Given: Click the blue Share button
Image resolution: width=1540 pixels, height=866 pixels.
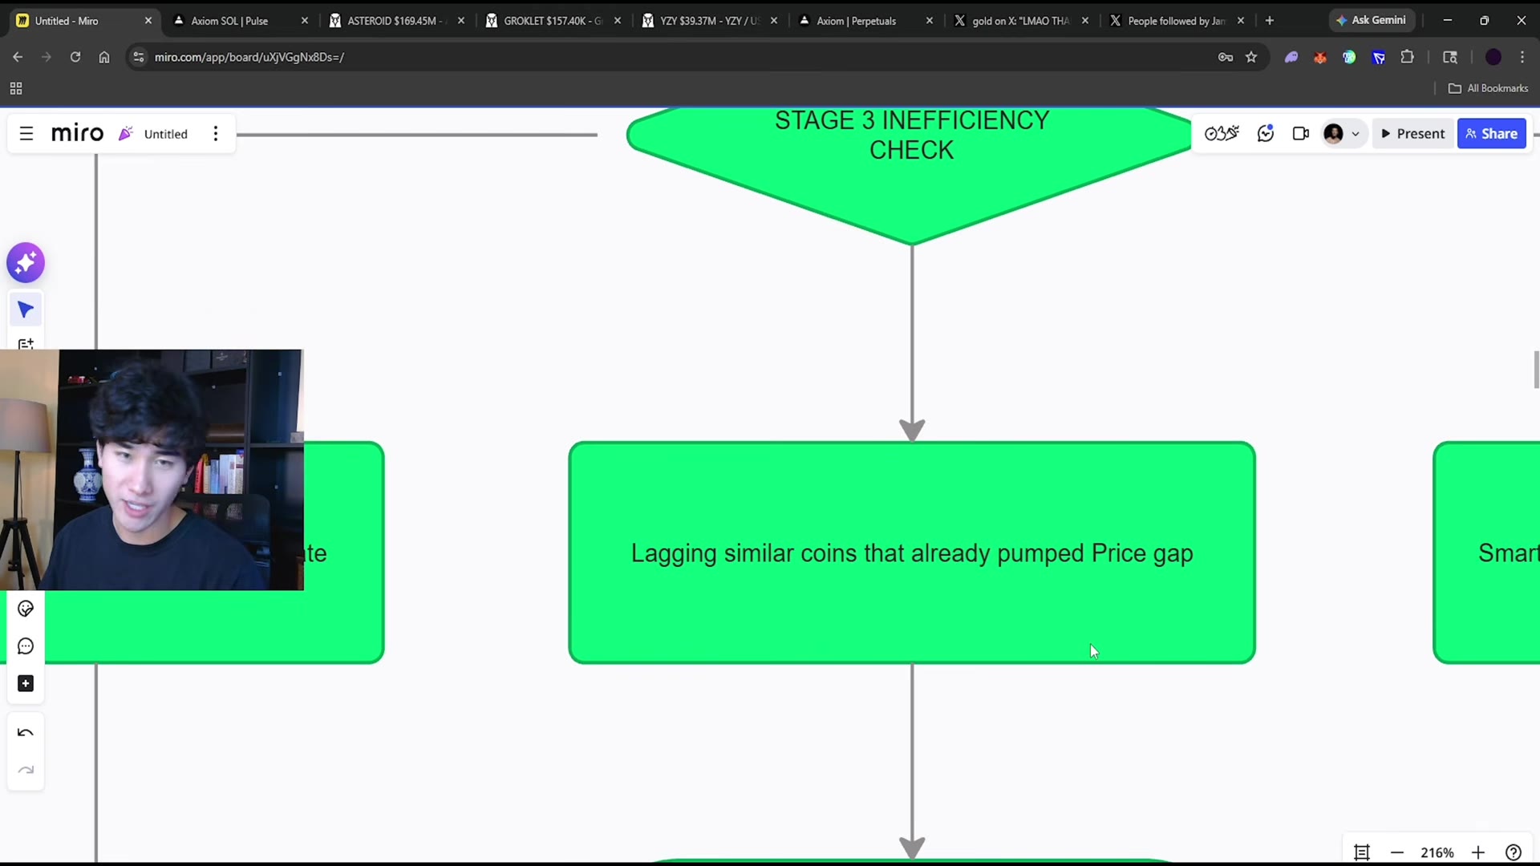Looking at the screenshot, I should pos(1492,134).
